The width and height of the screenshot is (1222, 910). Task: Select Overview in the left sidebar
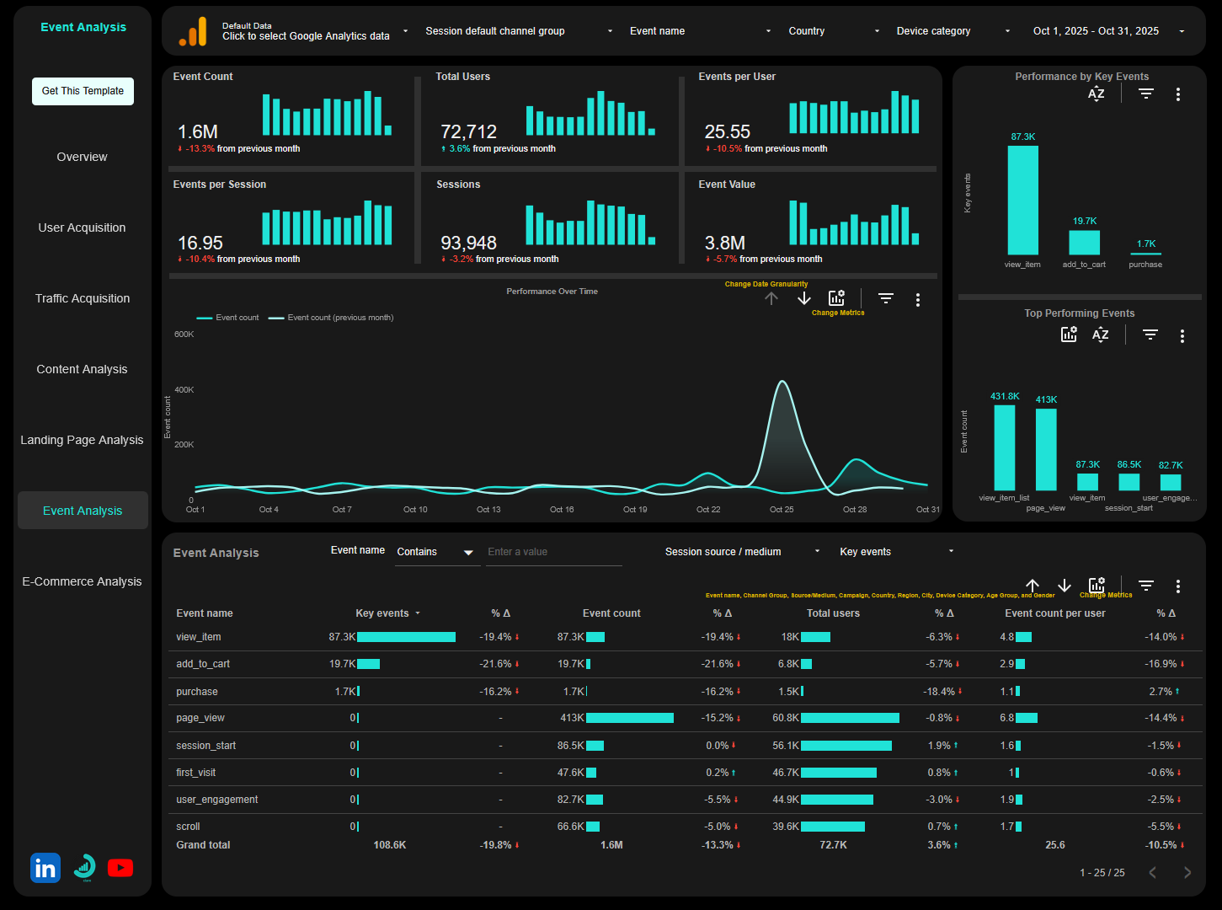82,157
